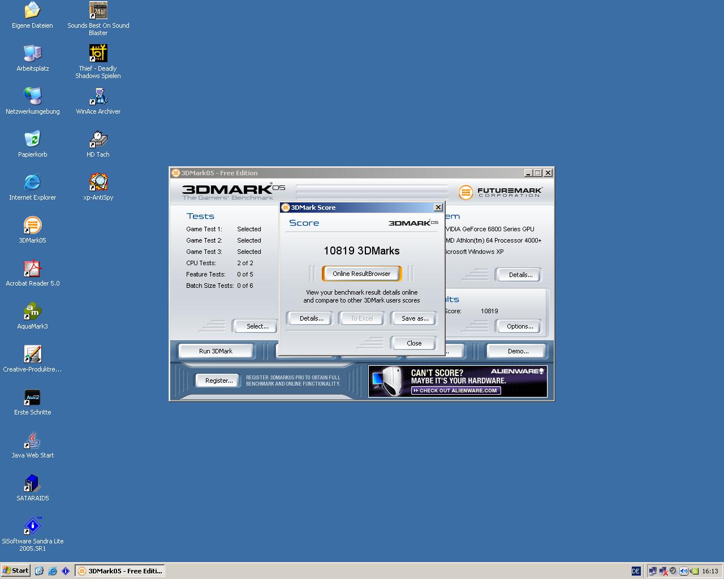Screen dimensions: 724x579
Task: Click the 3DMark05 taskbar button
Action: pos(120,571)
